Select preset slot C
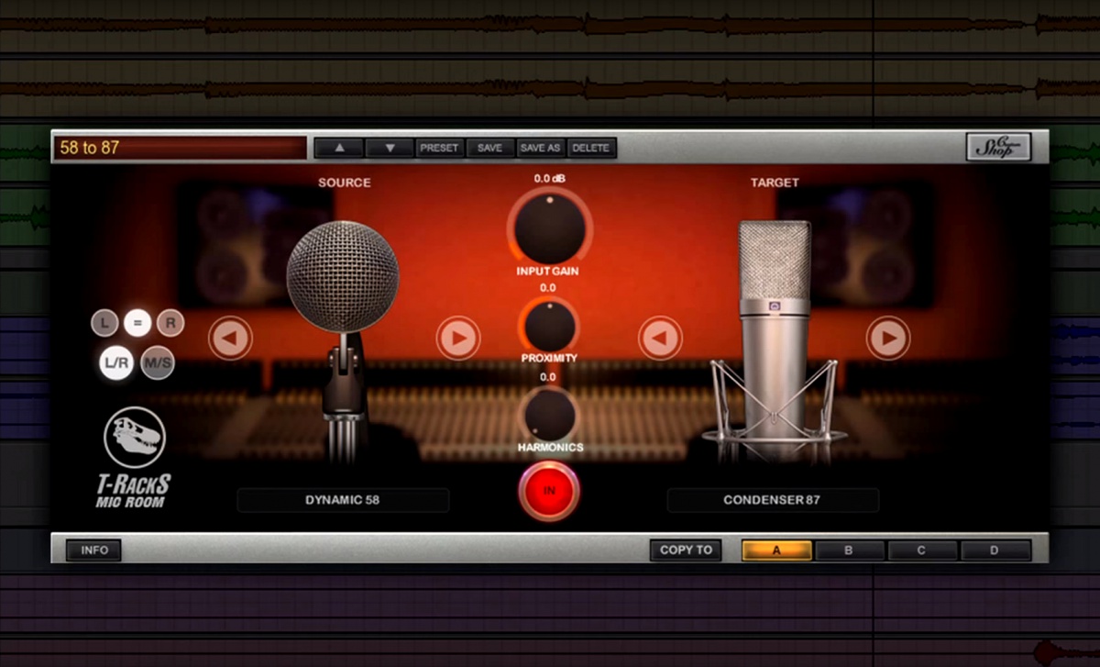Viewport: 1100px width, 667px height. click(922, 550)
